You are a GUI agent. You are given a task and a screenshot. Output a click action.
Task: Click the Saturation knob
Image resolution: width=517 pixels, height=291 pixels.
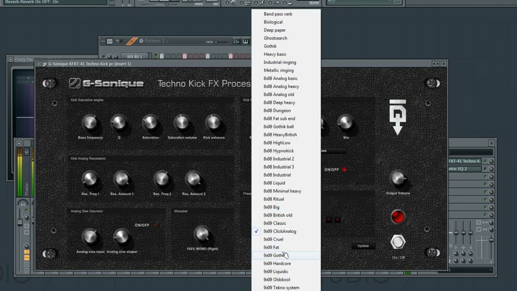(x=150, y=122)
